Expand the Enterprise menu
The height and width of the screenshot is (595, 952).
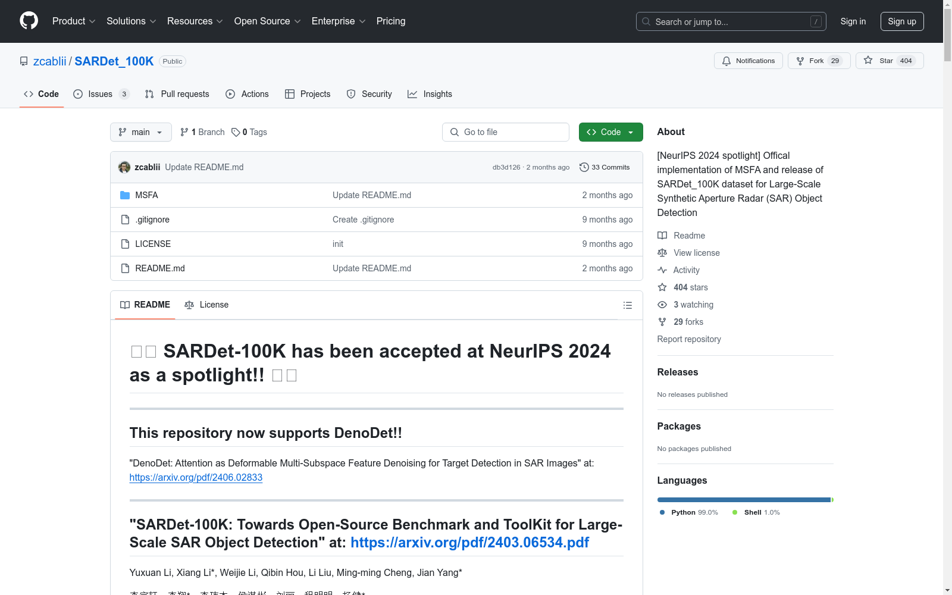(339, 21)
